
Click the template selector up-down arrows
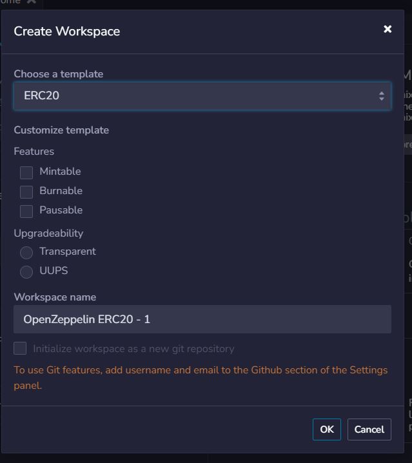[382, 96]
